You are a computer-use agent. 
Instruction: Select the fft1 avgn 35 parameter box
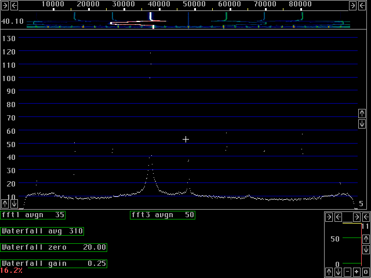[x=33, y=215]
